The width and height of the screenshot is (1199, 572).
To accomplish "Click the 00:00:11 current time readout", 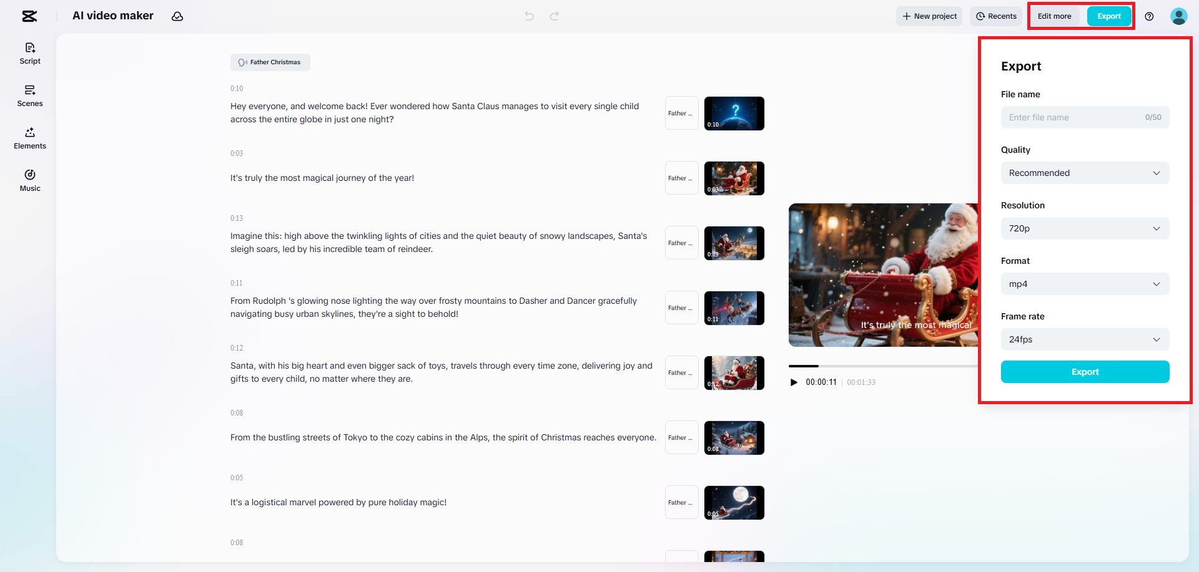I will [x=821, y=382].
